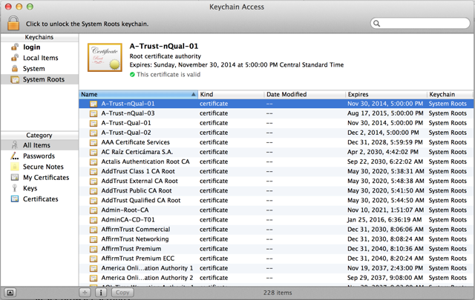
Task: Show the Certificates category
Action: pos(39,199)
